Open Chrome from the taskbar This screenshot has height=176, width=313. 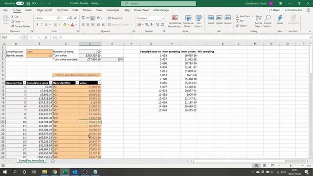pyautogui.click(x=55, y=172)
